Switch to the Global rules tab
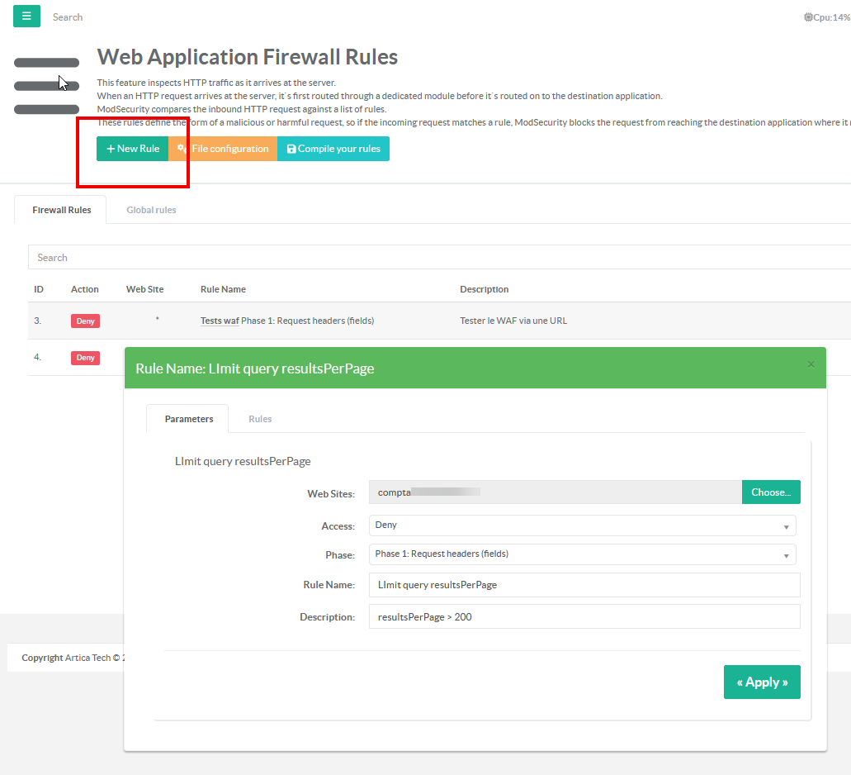The width and height of the screenshot is (851, 775). (x=151, y=210)
